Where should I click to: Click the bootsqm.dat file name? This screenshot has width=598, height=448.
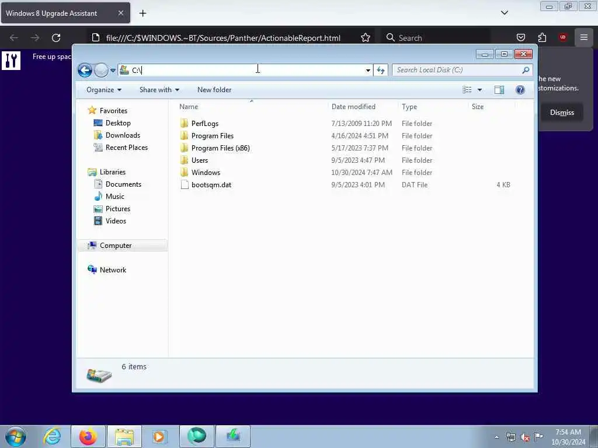pos(211,185)
